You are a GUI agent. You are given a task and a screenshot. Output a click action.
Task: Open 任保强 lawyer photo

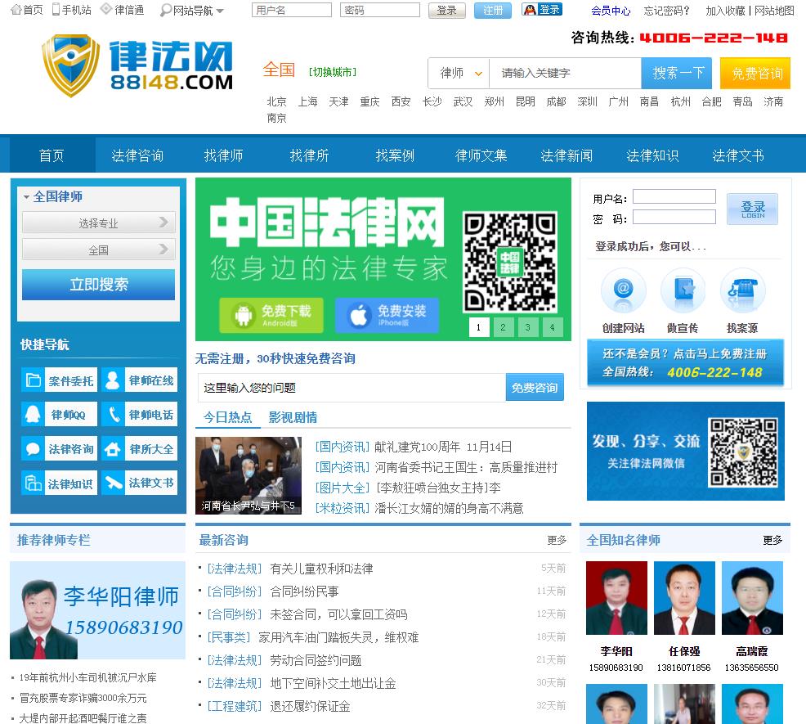[684, 598]
